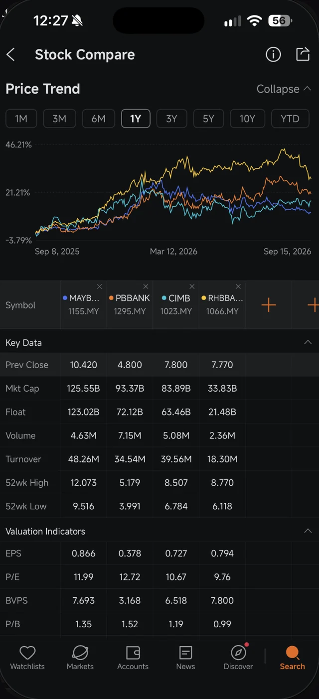Image resolution: width=319 pixels, height=699 pixels.
Task: Tap the Turnover row label
Action: pyautogui.click(x=23, y=459)
